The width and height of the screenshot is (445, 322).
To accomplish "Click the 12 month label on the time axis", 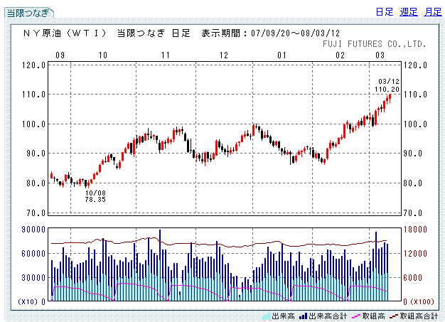I will pos(223,55).
